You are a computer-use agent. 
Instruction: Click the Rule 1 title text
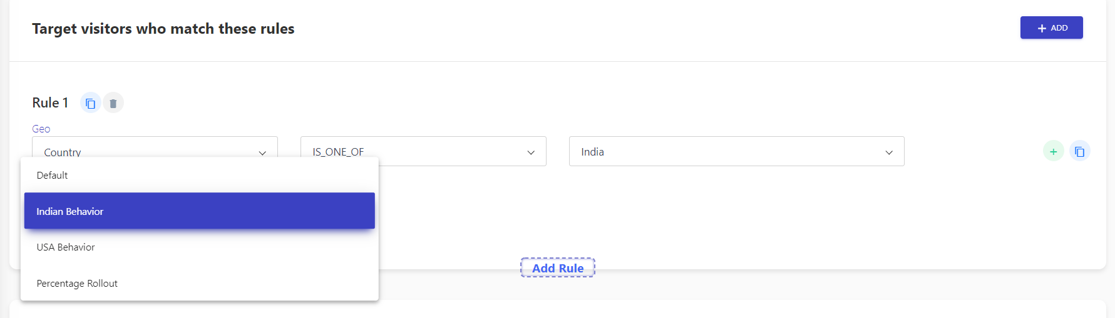pos(50,102)
